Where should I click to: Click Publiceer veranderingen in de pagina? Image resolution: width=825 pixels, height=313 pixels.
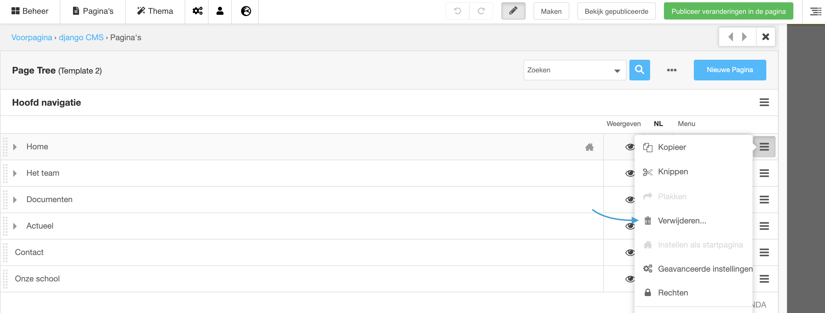coord(728,11)
